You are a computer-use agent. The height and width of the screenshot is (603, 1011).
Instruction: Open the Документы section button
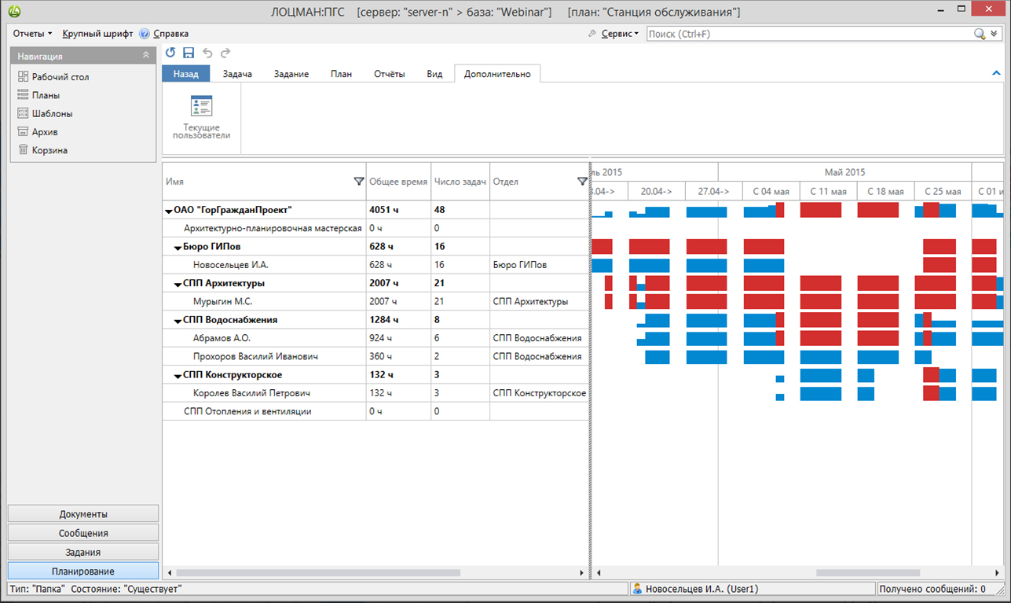(x=83, y=513)
